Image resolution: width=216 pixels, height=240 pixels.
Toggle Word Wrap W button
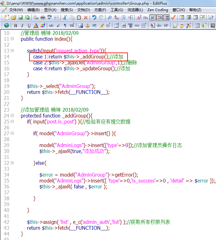pos(153,17)
